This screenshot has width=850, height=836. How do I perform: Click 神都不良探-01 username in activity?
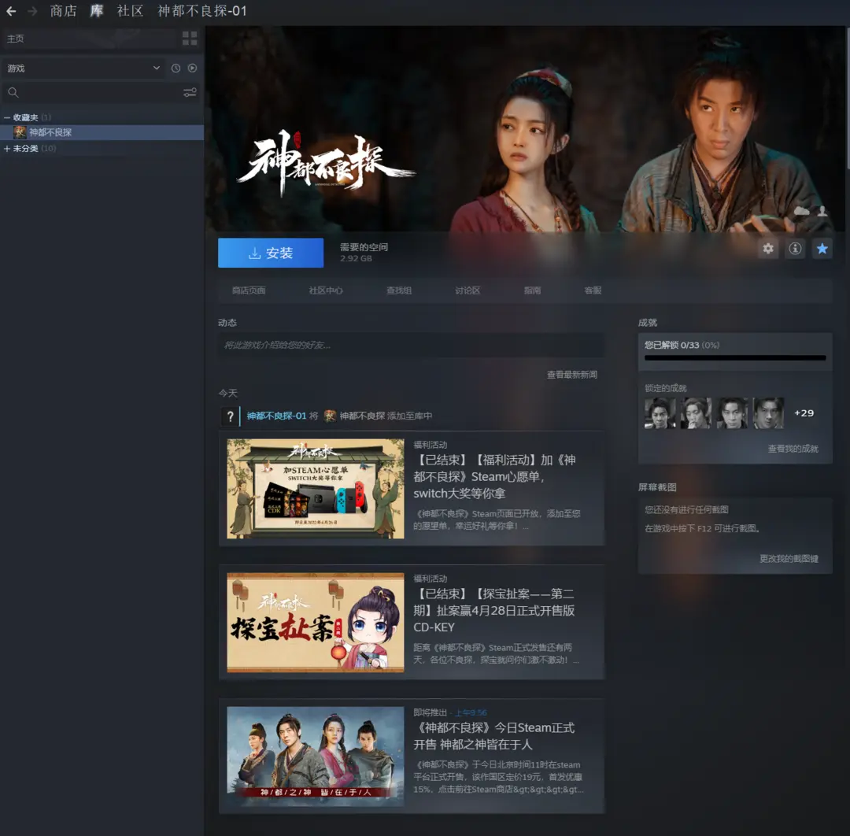point(276,416)
